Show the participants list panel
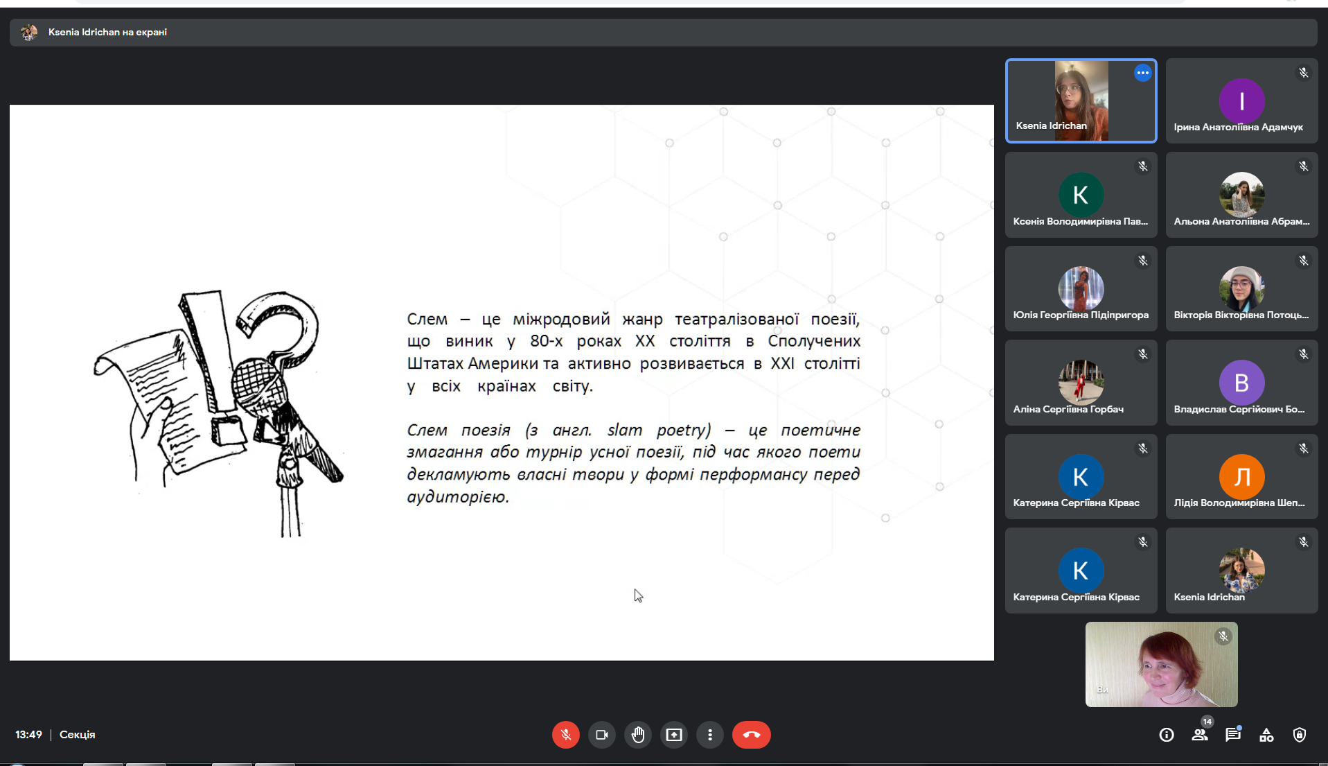Viewport: 1328px width, 766px height. 1200,735
